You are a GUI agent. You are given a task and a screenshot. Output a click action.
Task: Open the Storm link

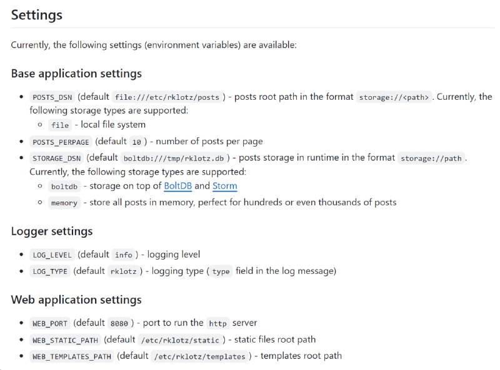[x=225, y=186]
